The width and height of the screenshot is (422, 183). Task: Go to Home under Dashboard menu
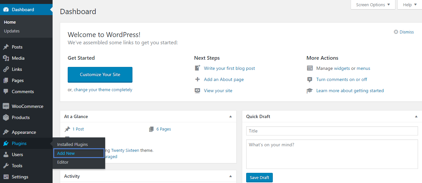(x=10, y=22)
